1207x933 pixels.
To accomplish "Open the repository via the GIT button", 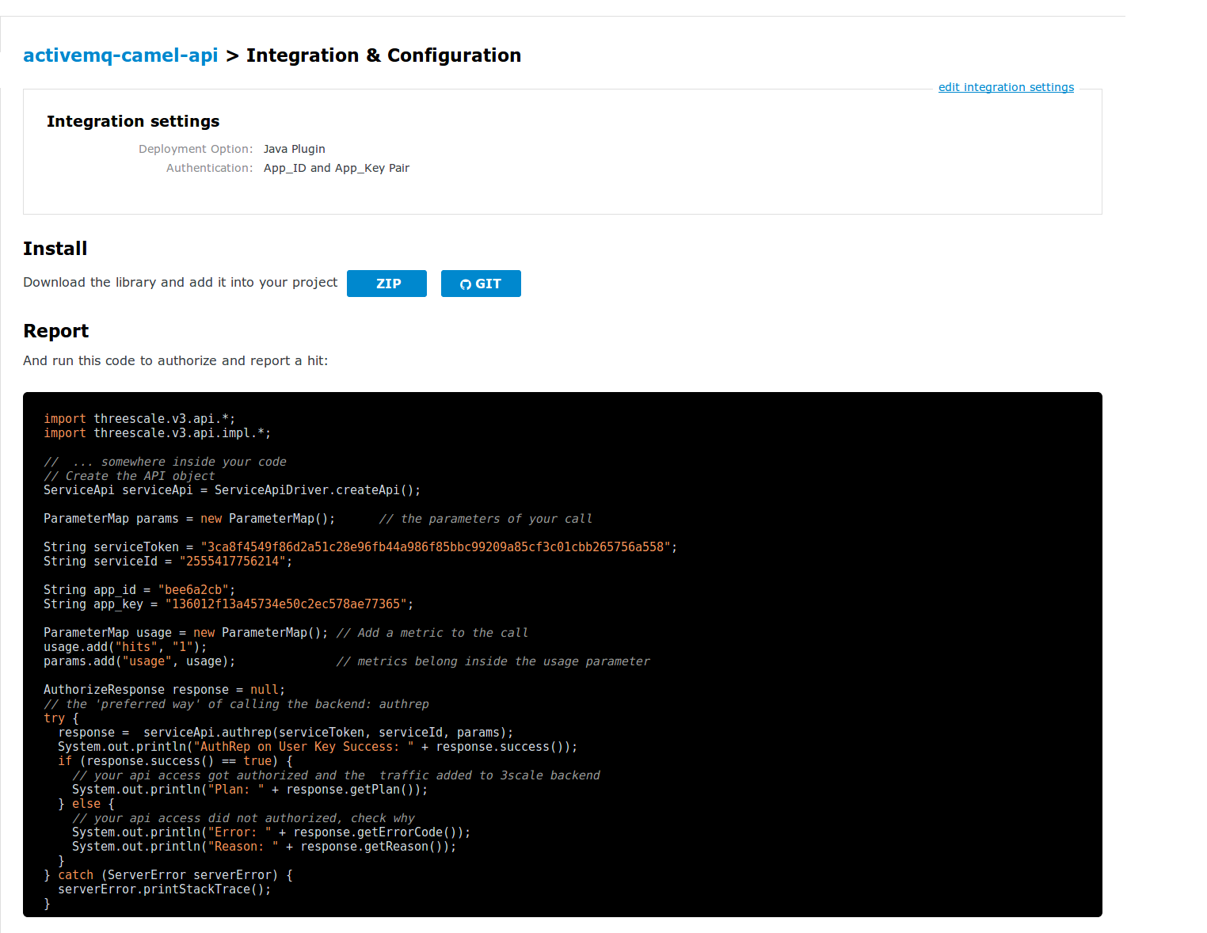I will (x=481, y=284).
